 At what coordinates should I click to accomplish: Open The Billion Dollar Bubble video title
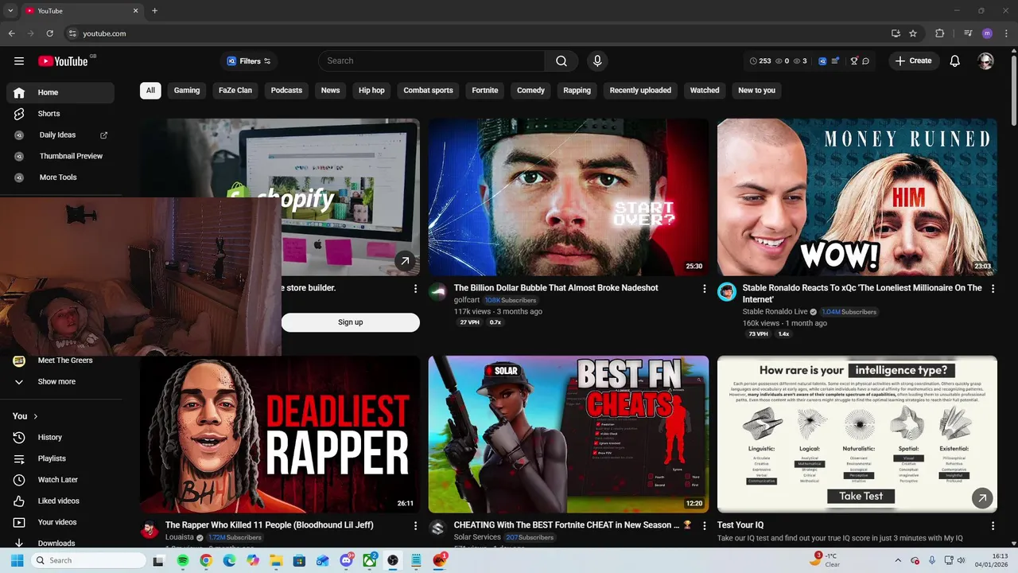556,288
